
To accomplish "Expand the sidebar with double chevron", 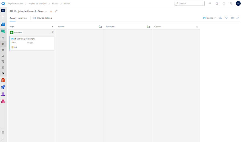I will [x=3, y=140].
